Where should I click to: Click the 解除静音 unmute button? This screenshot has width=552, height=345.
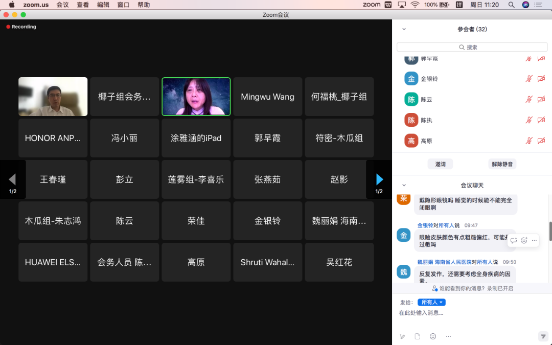click(x=502, y=164)
